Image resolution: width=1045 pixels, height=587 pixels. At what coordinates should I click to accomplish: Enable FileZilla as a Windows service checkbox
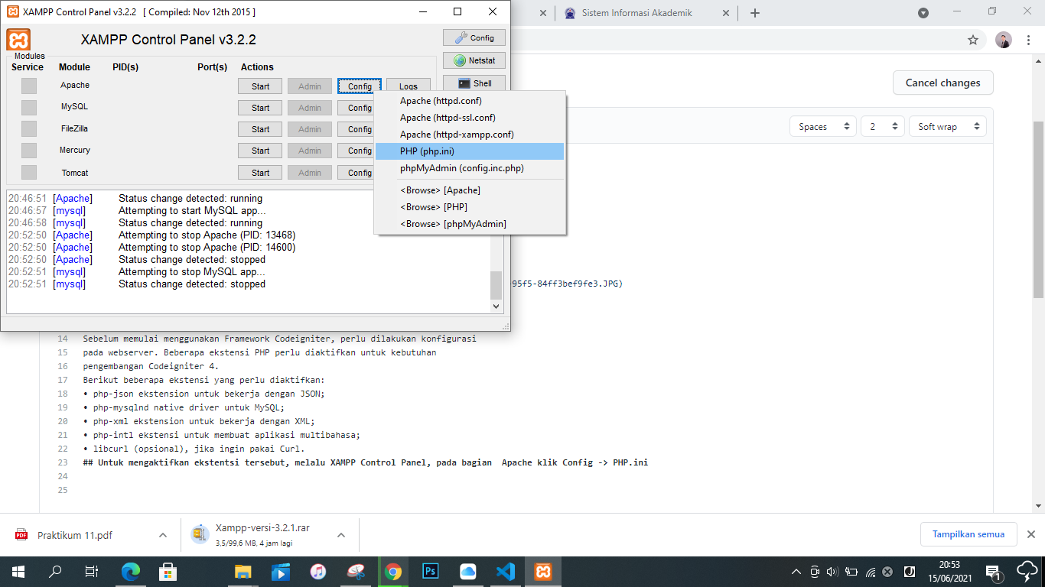[x=28, y=128]
